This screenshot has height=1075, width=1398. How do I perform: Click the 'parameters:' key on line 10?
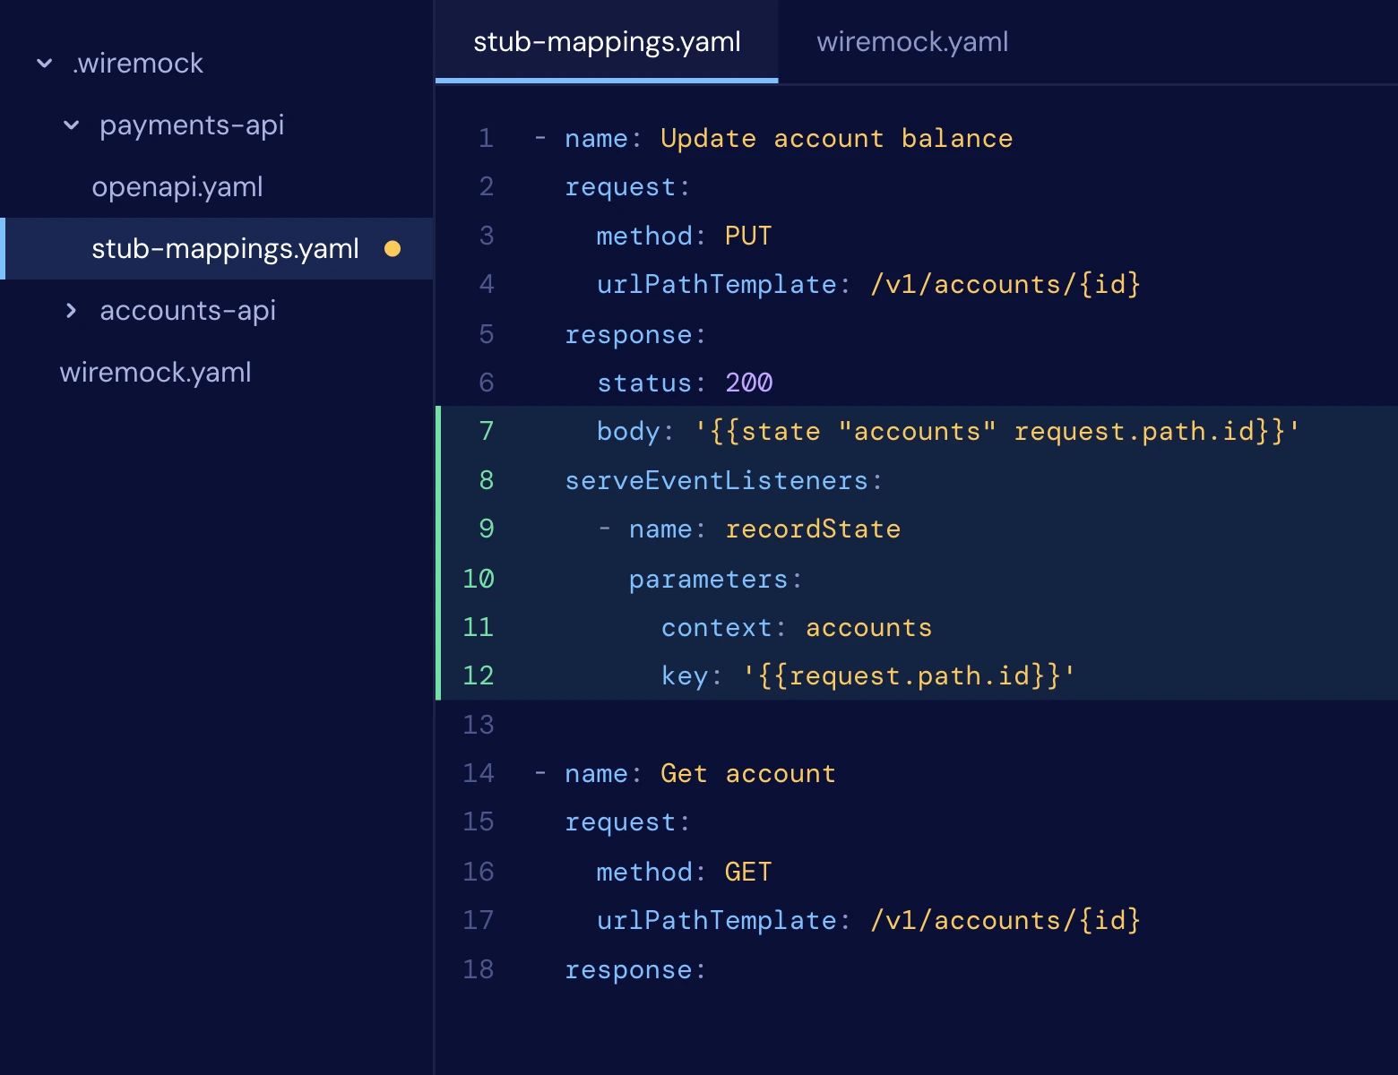[715, 580]
